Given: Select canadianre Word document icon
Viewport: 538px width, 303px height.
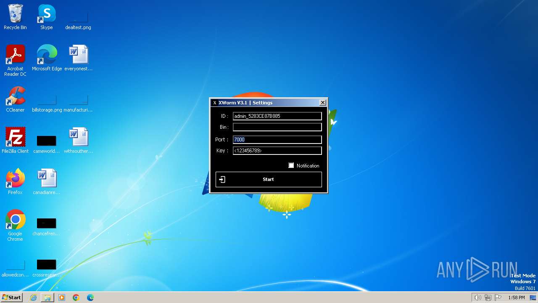Looking at the screenshot, I should coord(46,181).
